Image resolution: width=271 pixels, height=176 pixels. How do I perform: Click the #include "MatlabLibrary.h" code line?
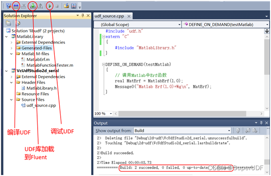[145, 48]
